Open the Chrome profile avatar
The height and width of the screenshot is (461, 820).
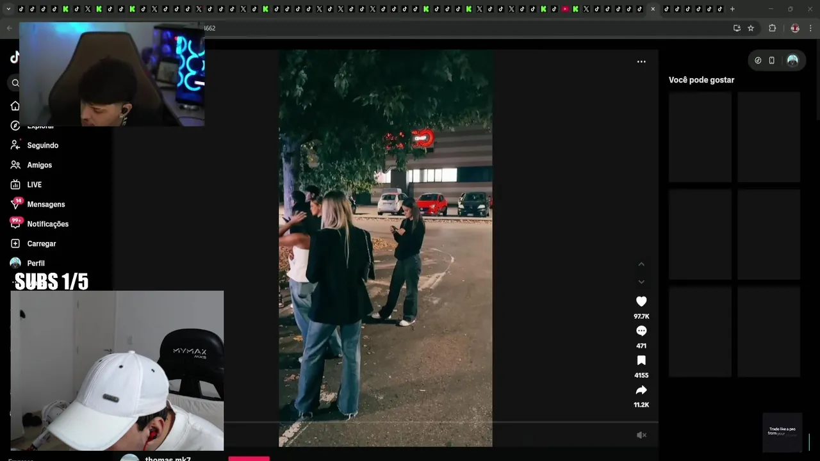pyautogui.click(x=795, y=28)
